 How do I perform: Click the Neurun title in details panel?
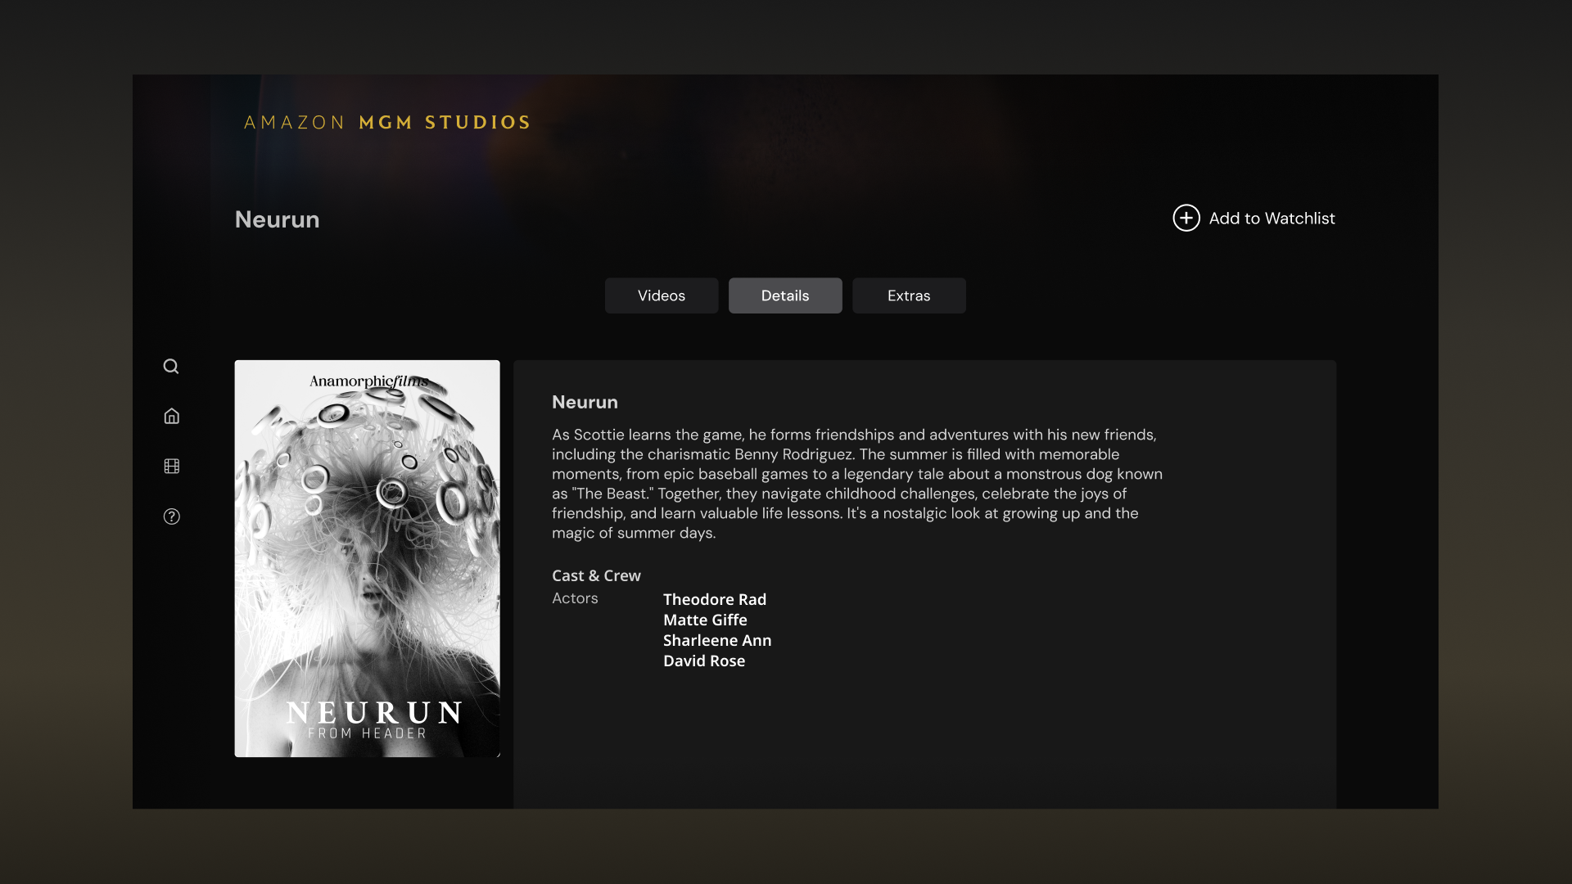585,402
